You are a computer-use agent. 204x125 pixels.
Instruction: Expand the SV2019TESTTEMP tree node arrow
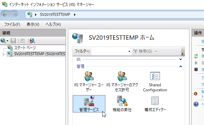tap(4, 55)
